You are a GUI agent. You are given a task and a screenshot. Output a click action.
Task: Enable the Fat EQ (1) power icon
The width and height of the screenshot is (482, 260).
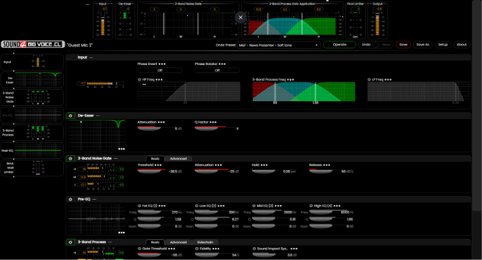click(139, 205)
